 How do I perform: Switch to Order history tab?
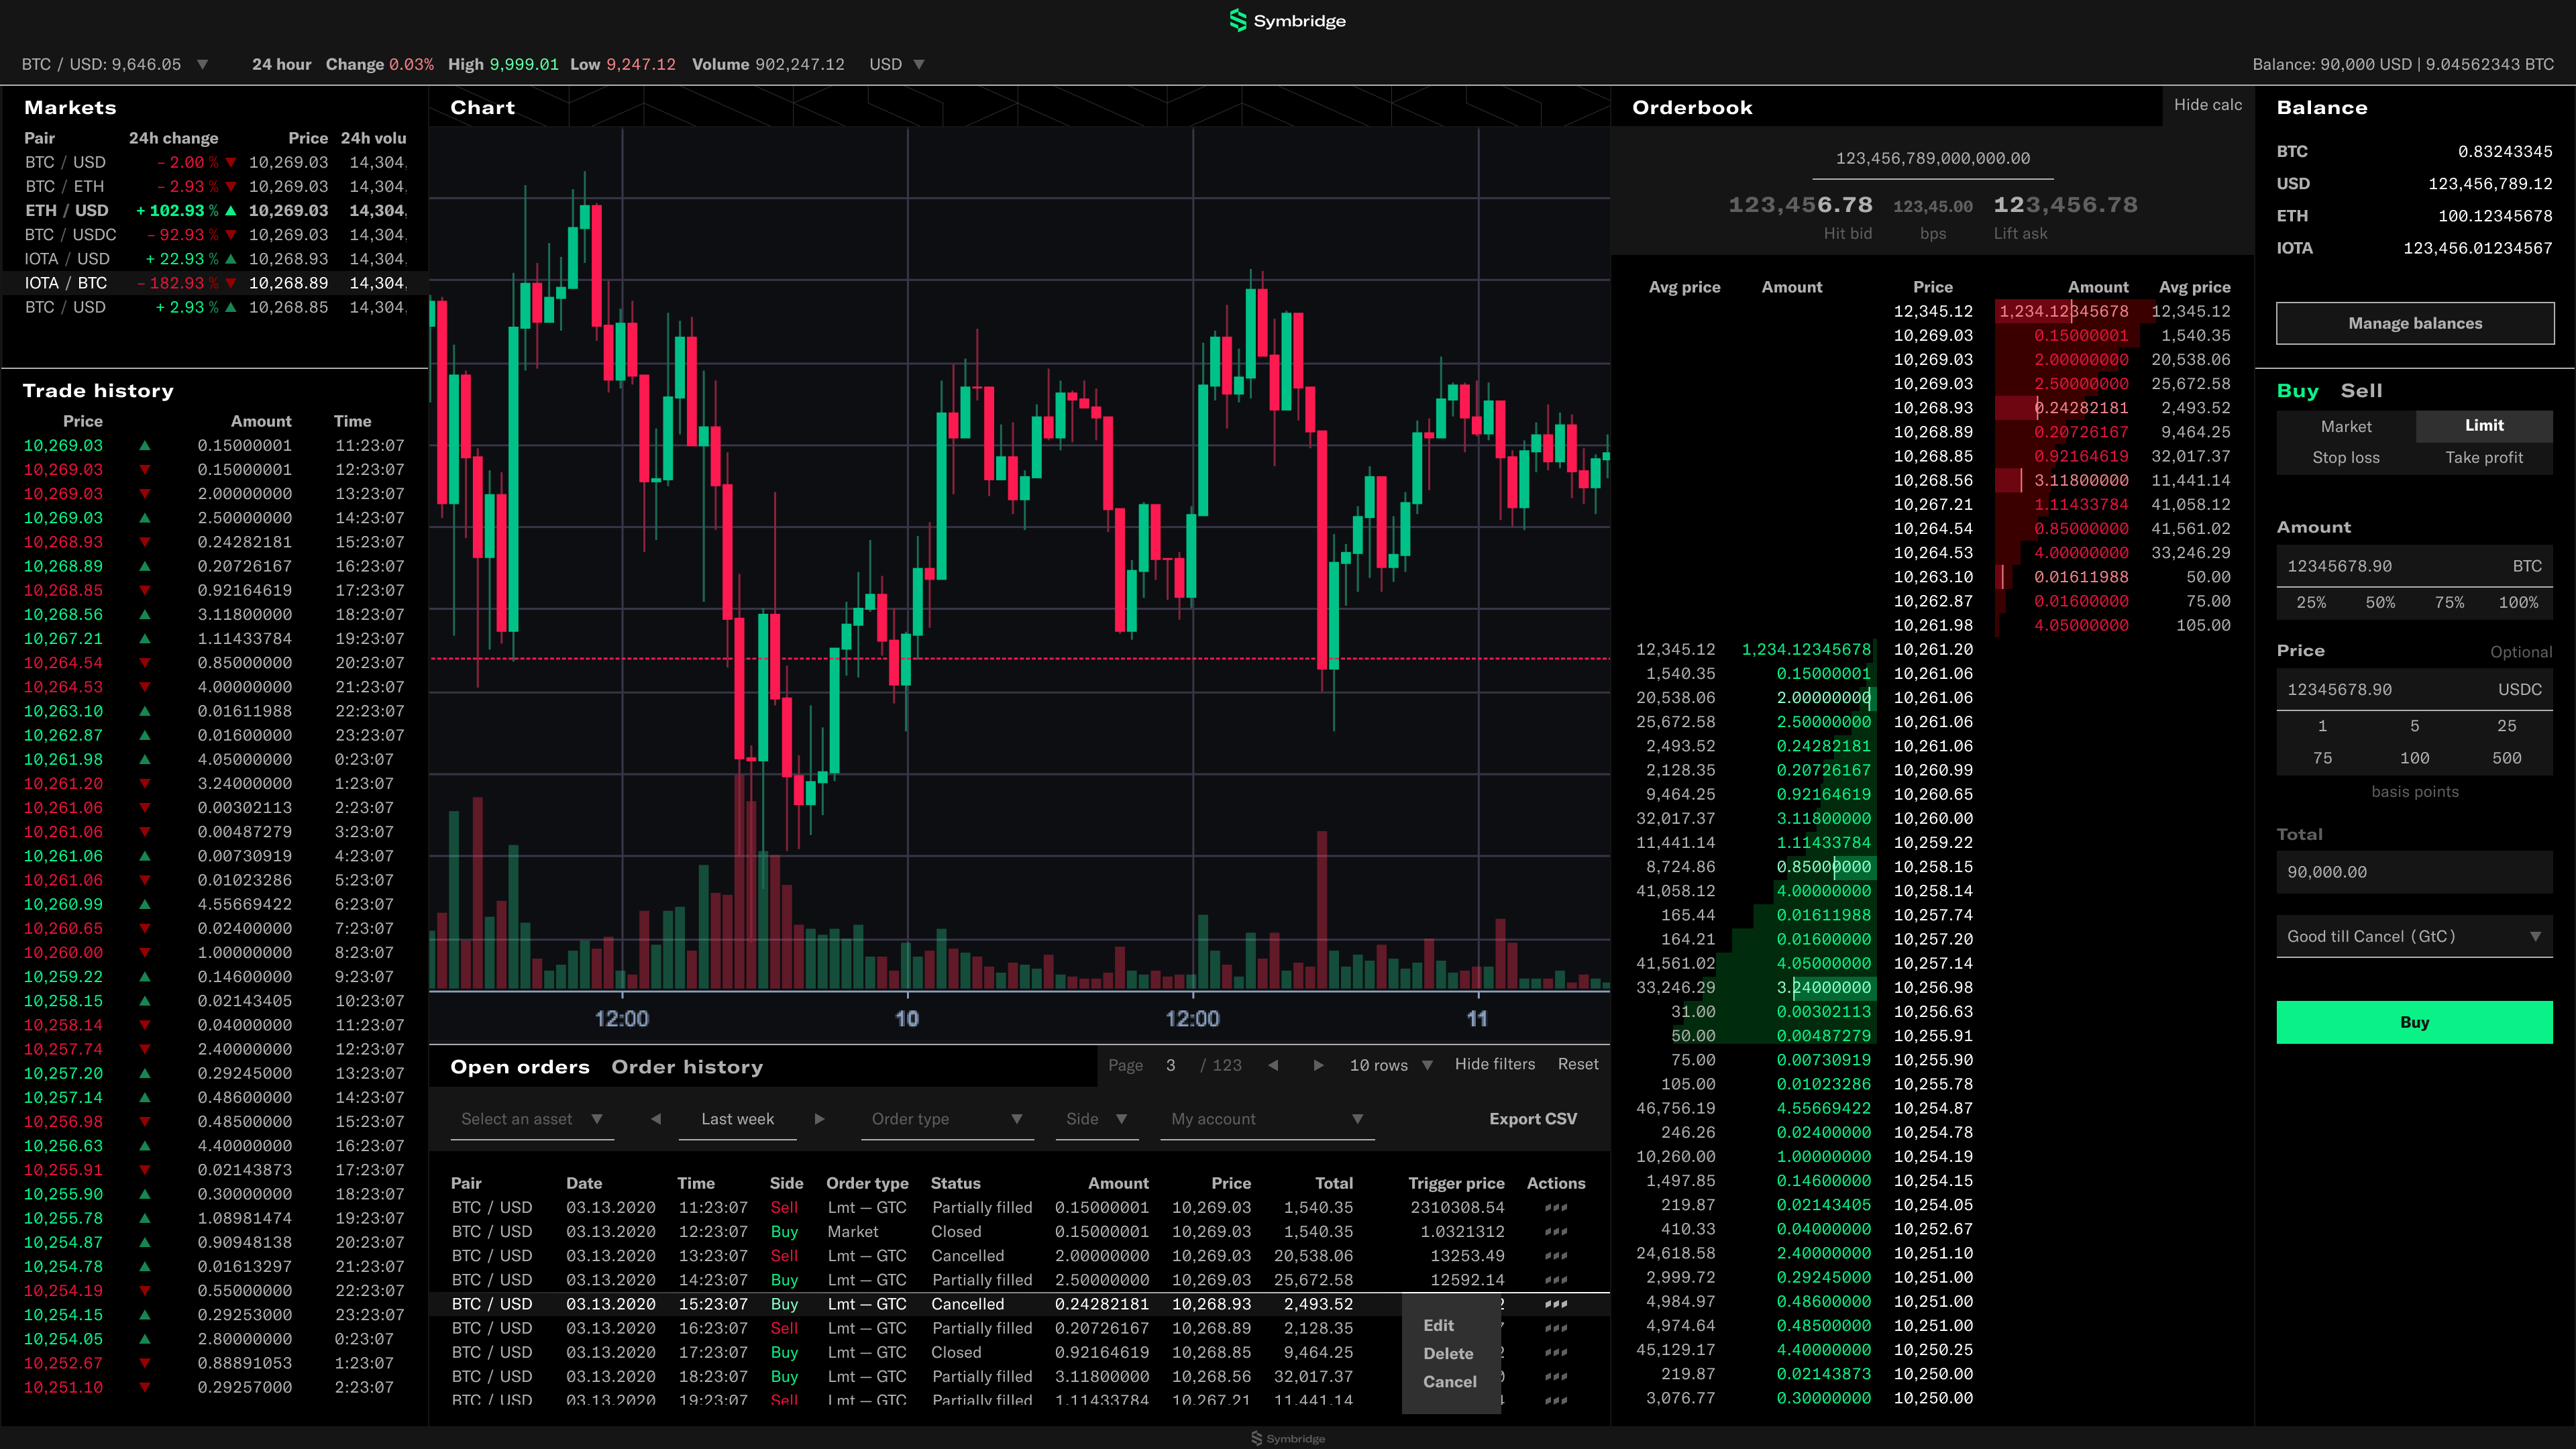pyautogui.click(x=687, y=1067)
